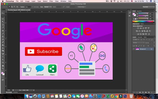Select the Rectangular Marquee tool in toolbox
This screenshot has height=99, width=158.
point(3,16)
